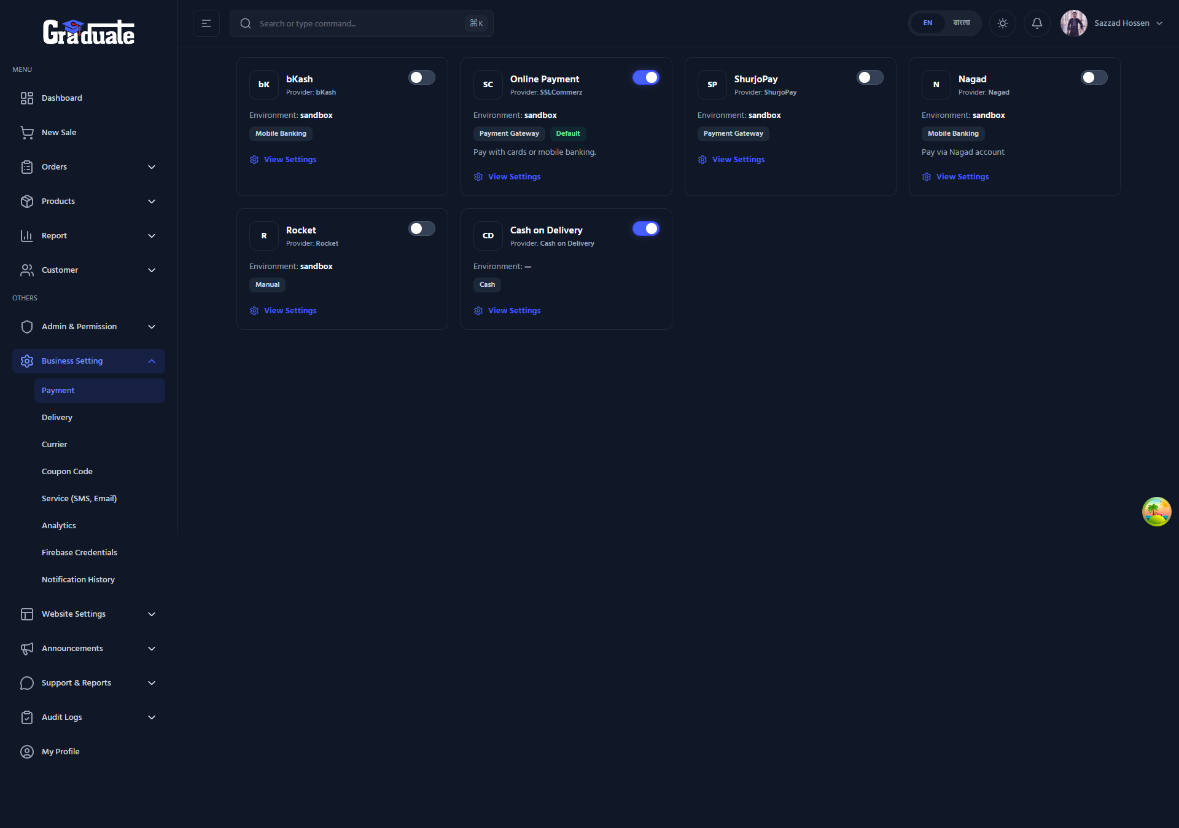Click the Orders clipboard icon
The image size is (1179, 828).
[27, 167]
